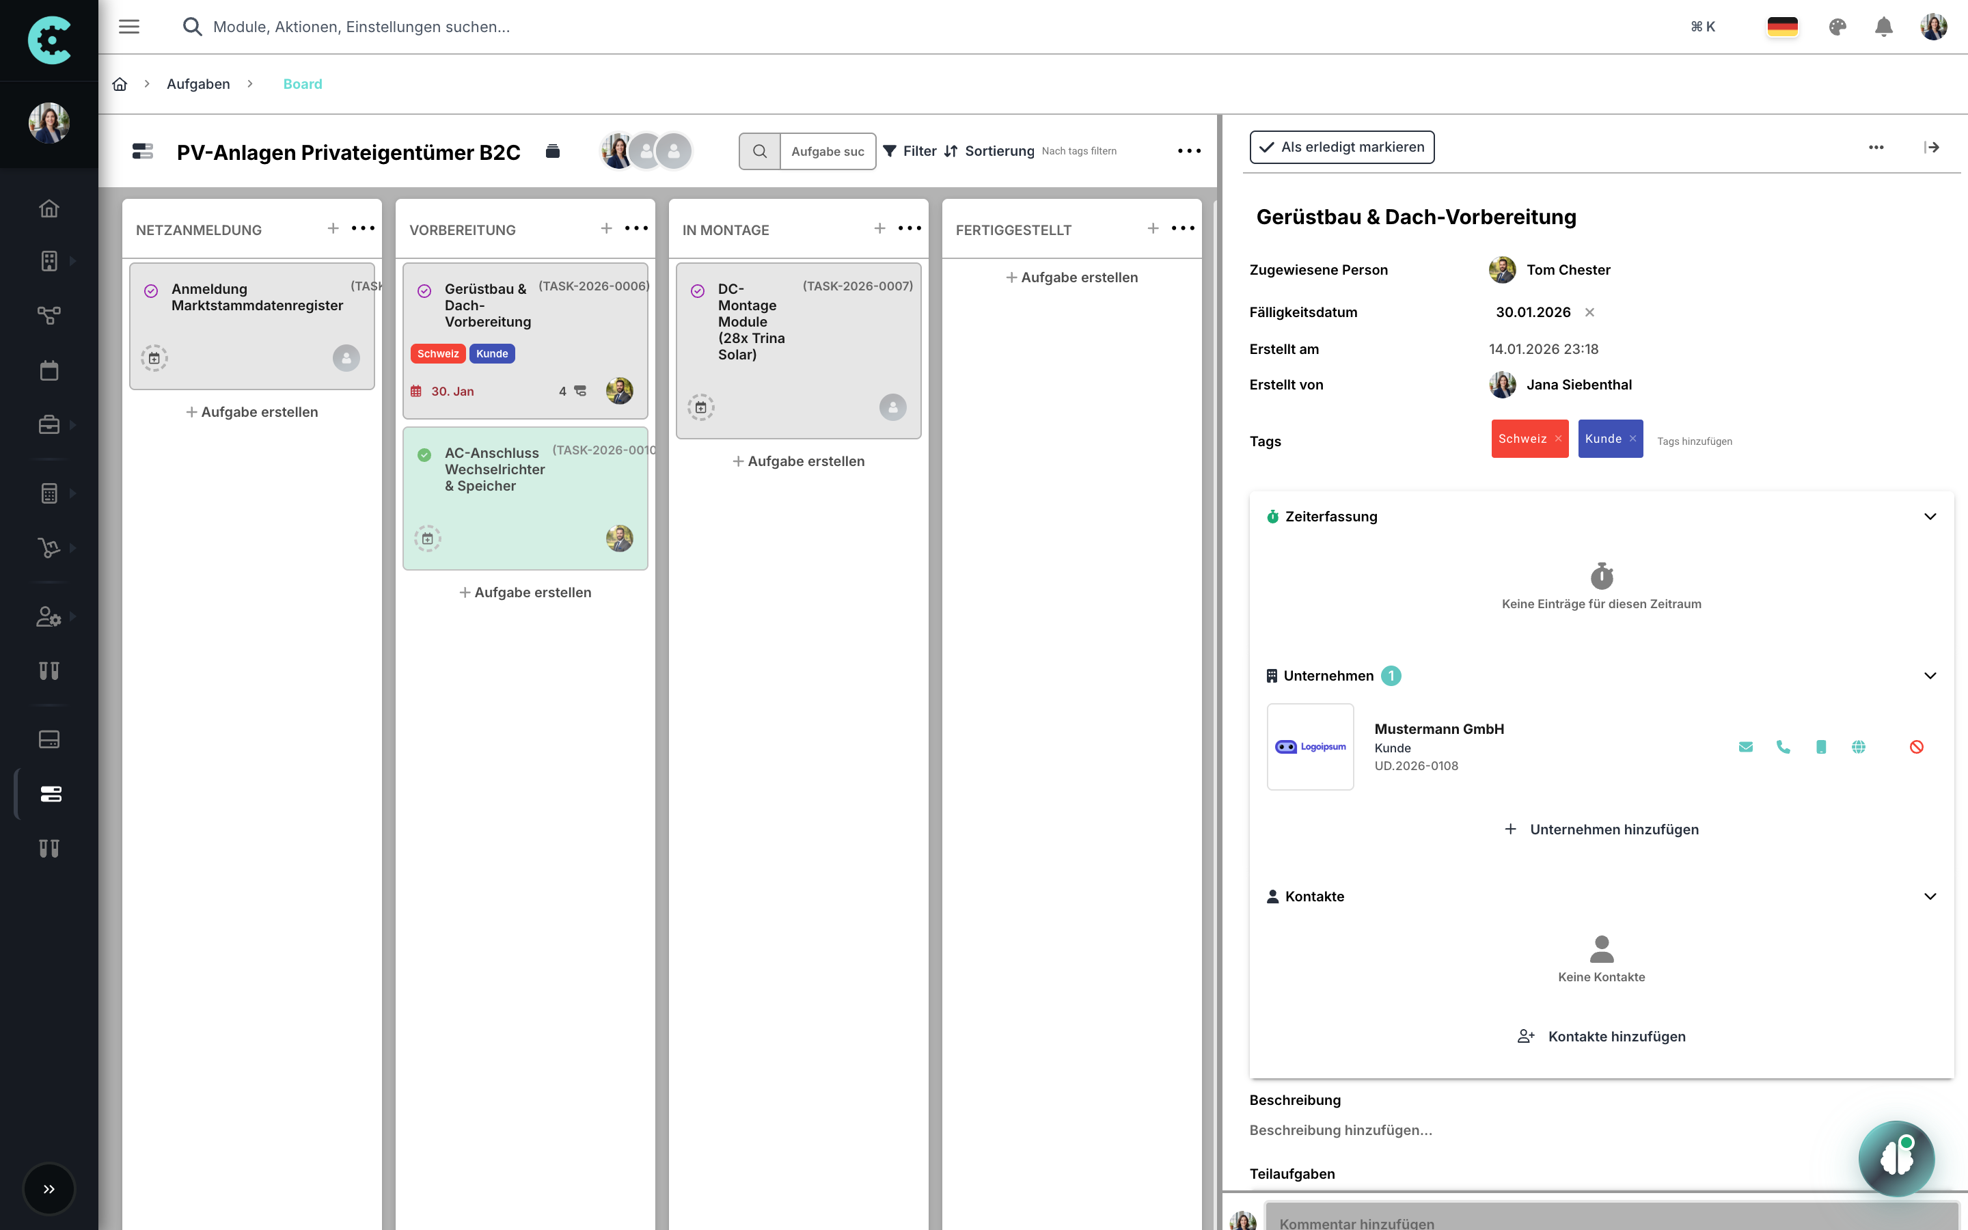
Task: Click the notification bell in the top bar
Action: click(x=1884, y=26)
